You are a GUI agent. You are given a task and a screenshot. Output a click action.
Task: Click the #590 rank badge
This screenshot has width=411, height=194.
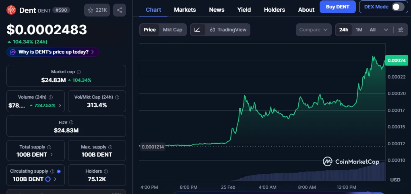[61, 10]
